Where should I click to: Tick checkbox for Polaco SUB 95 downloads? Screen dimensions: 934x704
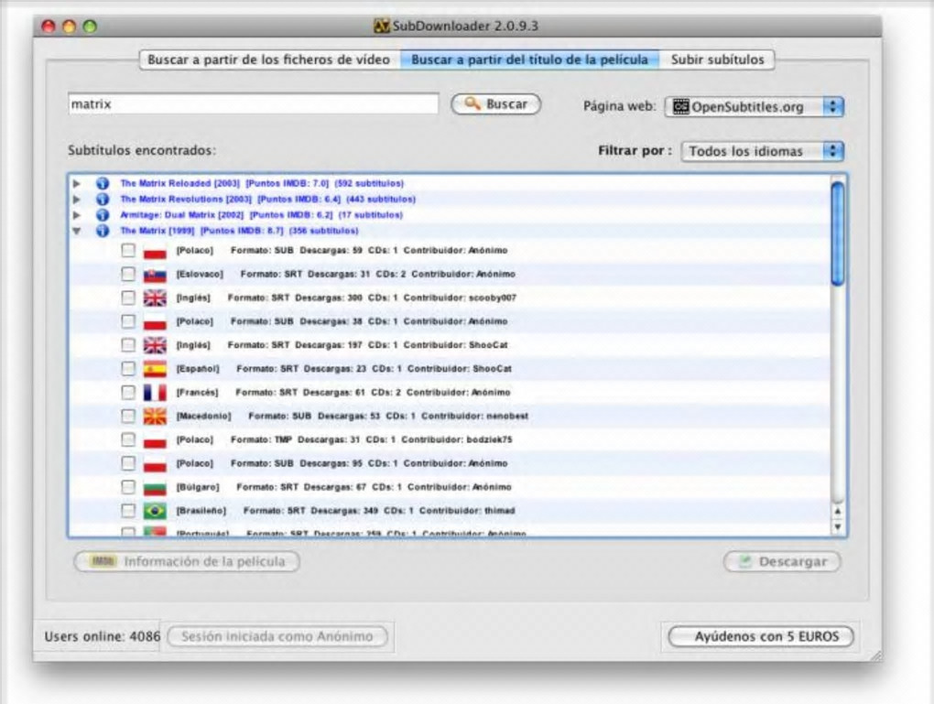click(128, 463)
